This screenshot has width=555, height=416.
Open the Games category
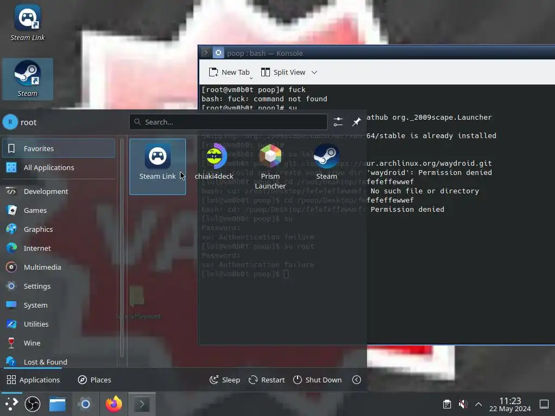pyautogui.click(x=59, y=210)
